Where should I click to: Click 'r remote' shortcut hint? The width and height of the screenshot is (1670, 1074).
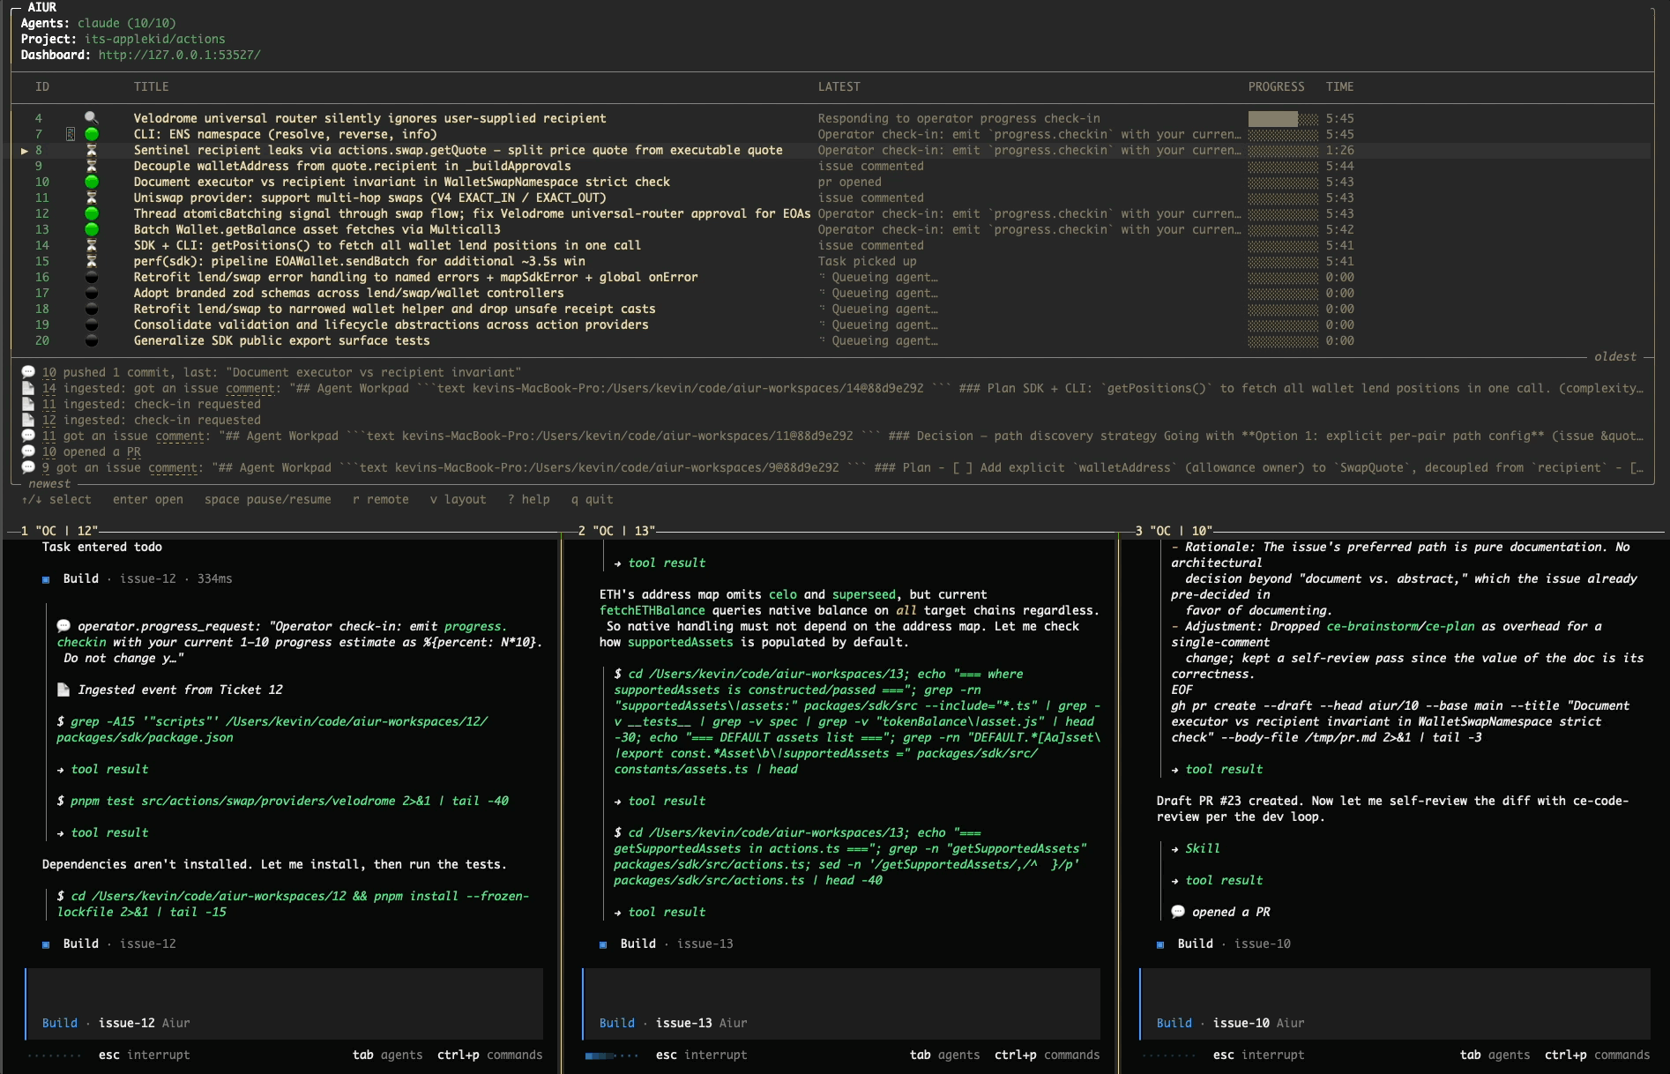coord(381,499)
